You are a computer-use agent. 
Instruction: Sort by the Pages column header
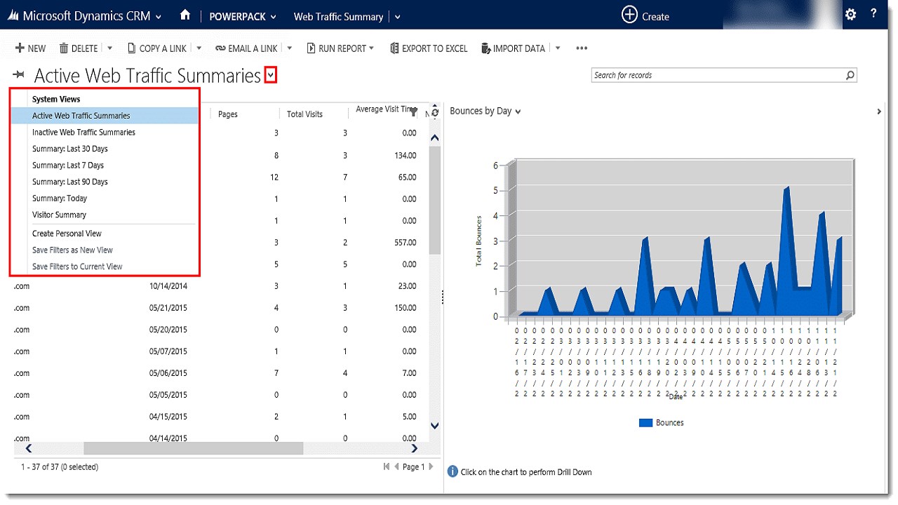pos(228,114)
